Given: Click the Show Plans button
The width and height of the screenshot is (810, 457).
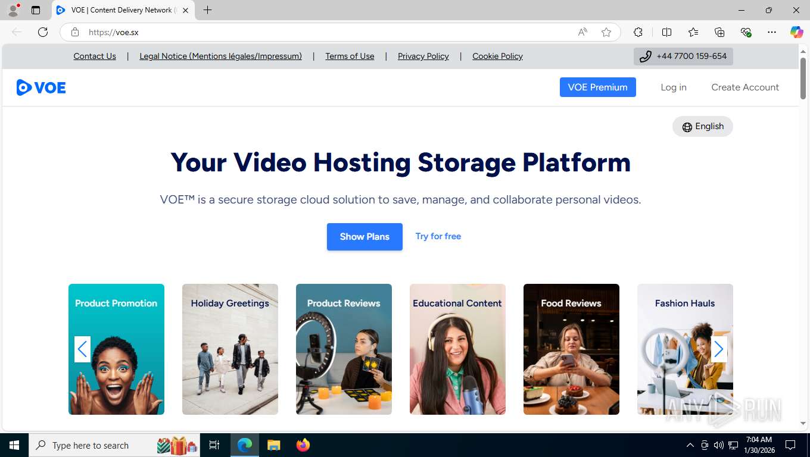Looking at the screenshot, I should tap(364, 237).
